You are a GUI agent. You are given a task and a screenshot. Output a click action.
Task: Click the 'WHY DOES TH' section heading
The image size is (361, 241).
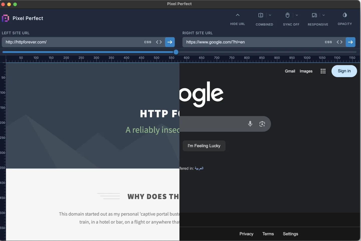[153, 197]
